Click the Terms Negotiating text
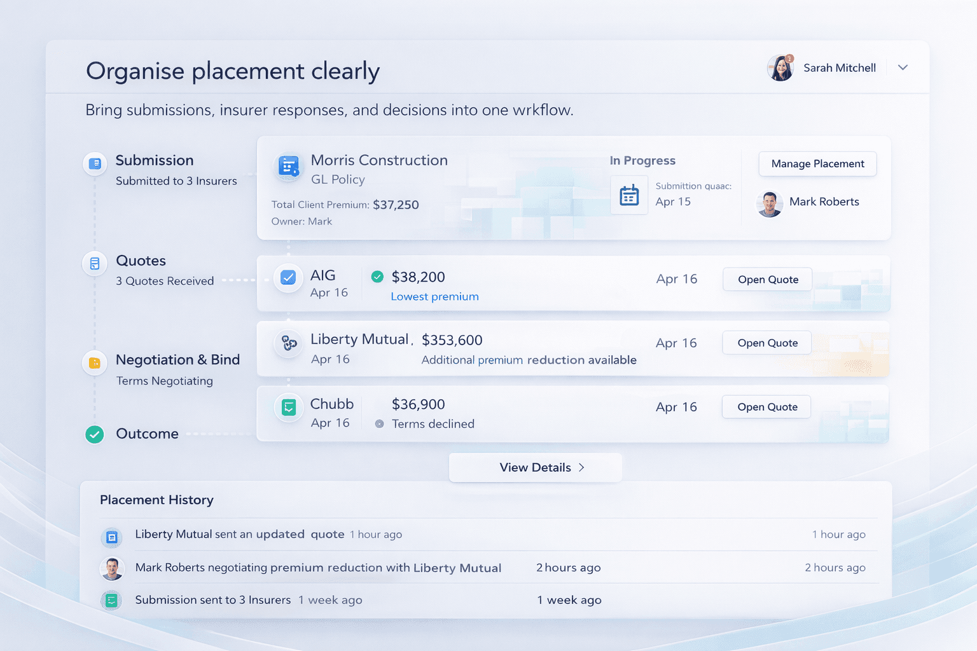Image resolution: width=977 pixels, height=651 pixels. (165, 381)
